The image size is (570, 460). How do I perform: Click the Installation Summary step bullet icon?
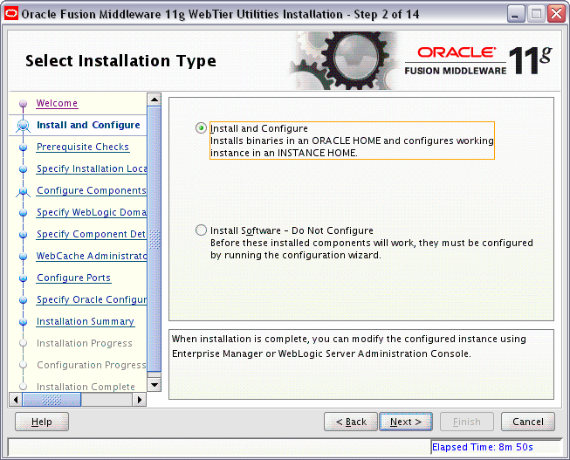[x=24, y=322]
